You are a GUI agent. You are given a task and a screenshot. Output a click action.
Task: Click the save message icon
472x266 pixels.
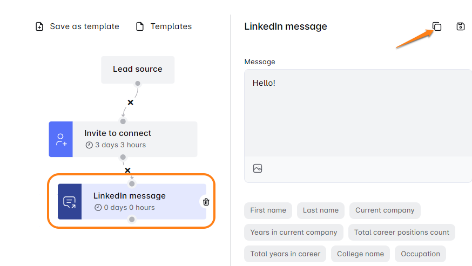461,26
